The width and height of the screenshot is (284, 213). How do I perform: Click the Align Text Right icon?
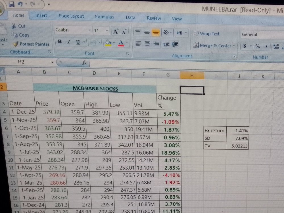(x=156, y=44)
